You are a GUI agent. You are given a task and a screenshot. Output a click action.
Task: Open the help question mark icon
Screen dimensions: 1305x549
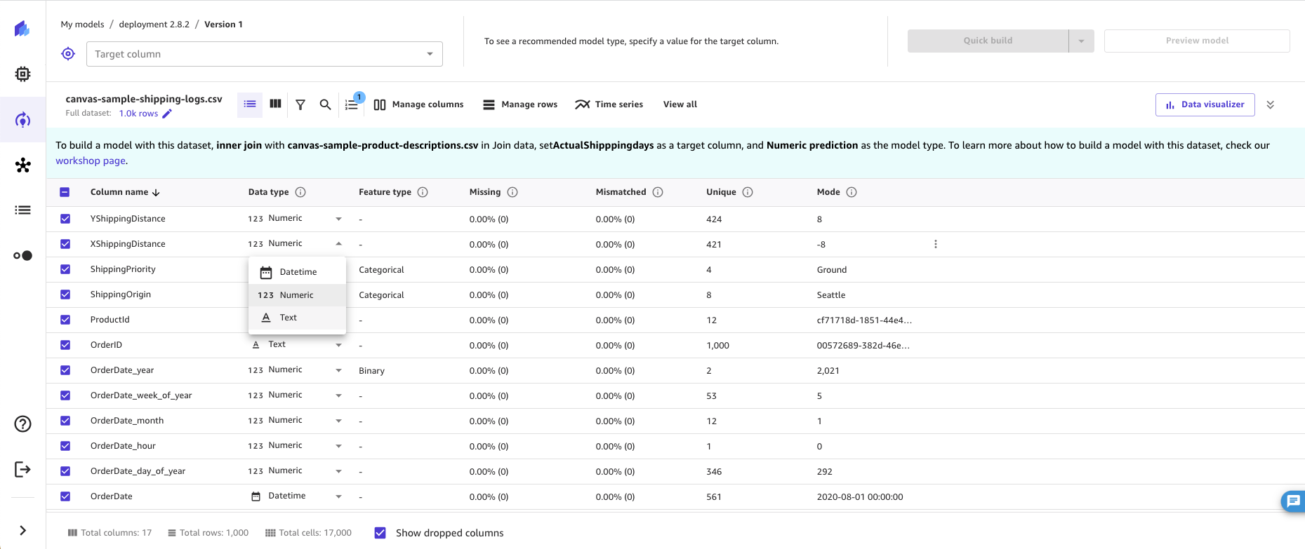[x=22, y=424]
